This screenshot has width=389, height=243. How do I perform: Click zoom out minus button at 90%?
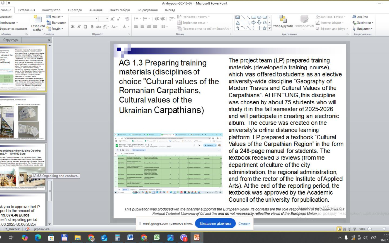click(x=370, y=229)
